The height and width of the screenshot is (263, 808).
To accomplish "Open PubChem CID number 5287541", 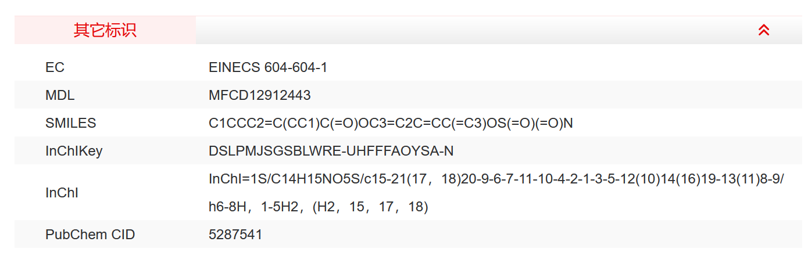I will coord(235,235).
